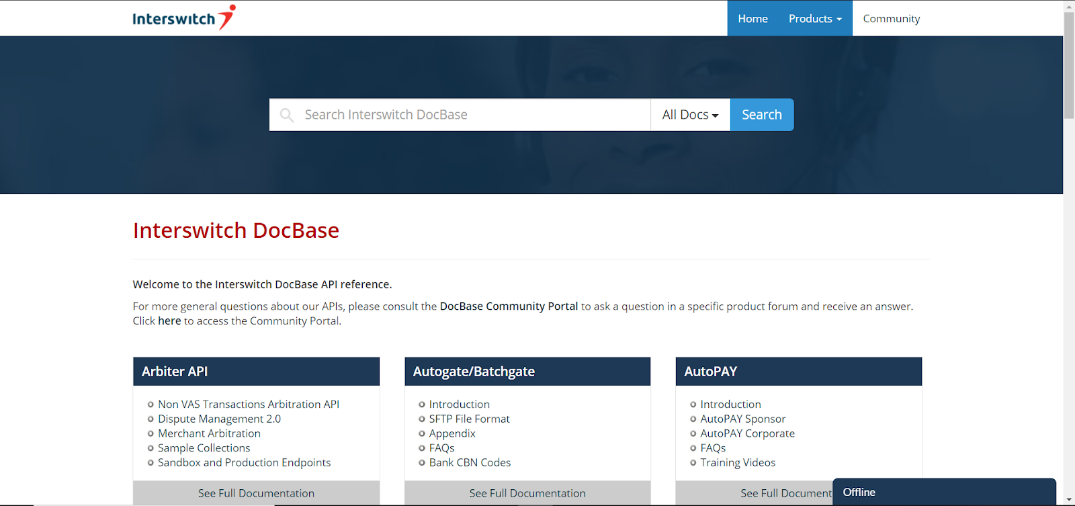Expand the Products dropdown menu
Viewport: 1075px width, 506px height.
815,19
